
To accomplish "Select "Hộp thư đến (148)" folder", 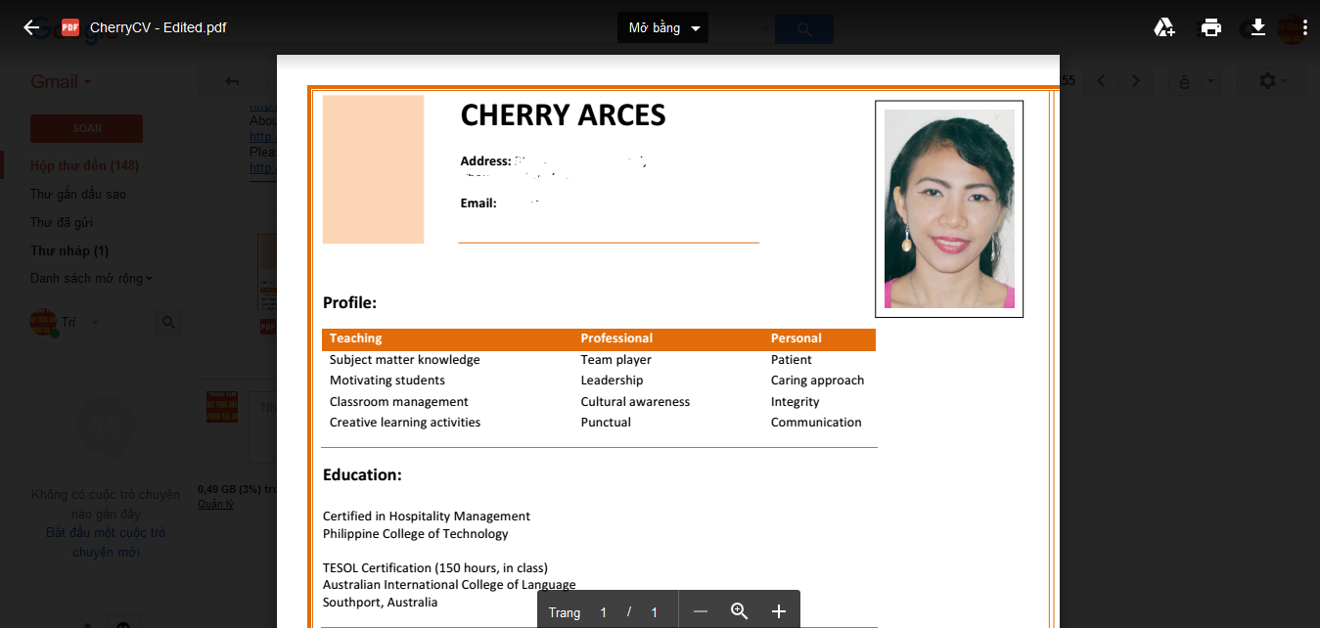I will (84, 166).
